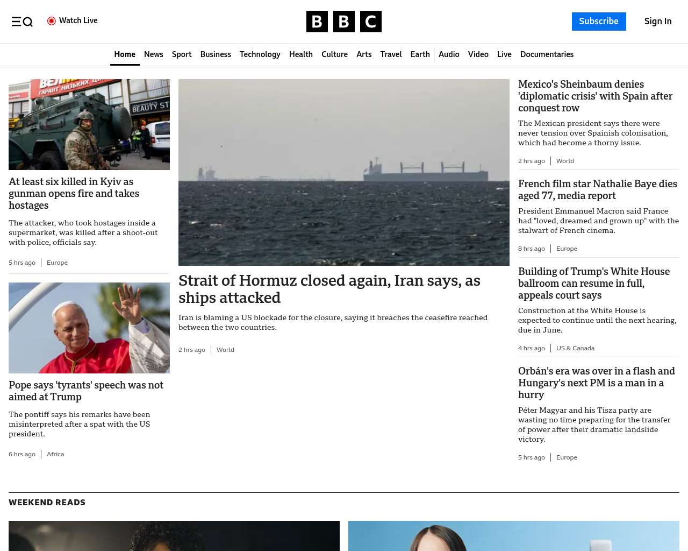Open the Sport section
Image resolution: width=688 pixels, height=551 pixels.
coord(182,54)
